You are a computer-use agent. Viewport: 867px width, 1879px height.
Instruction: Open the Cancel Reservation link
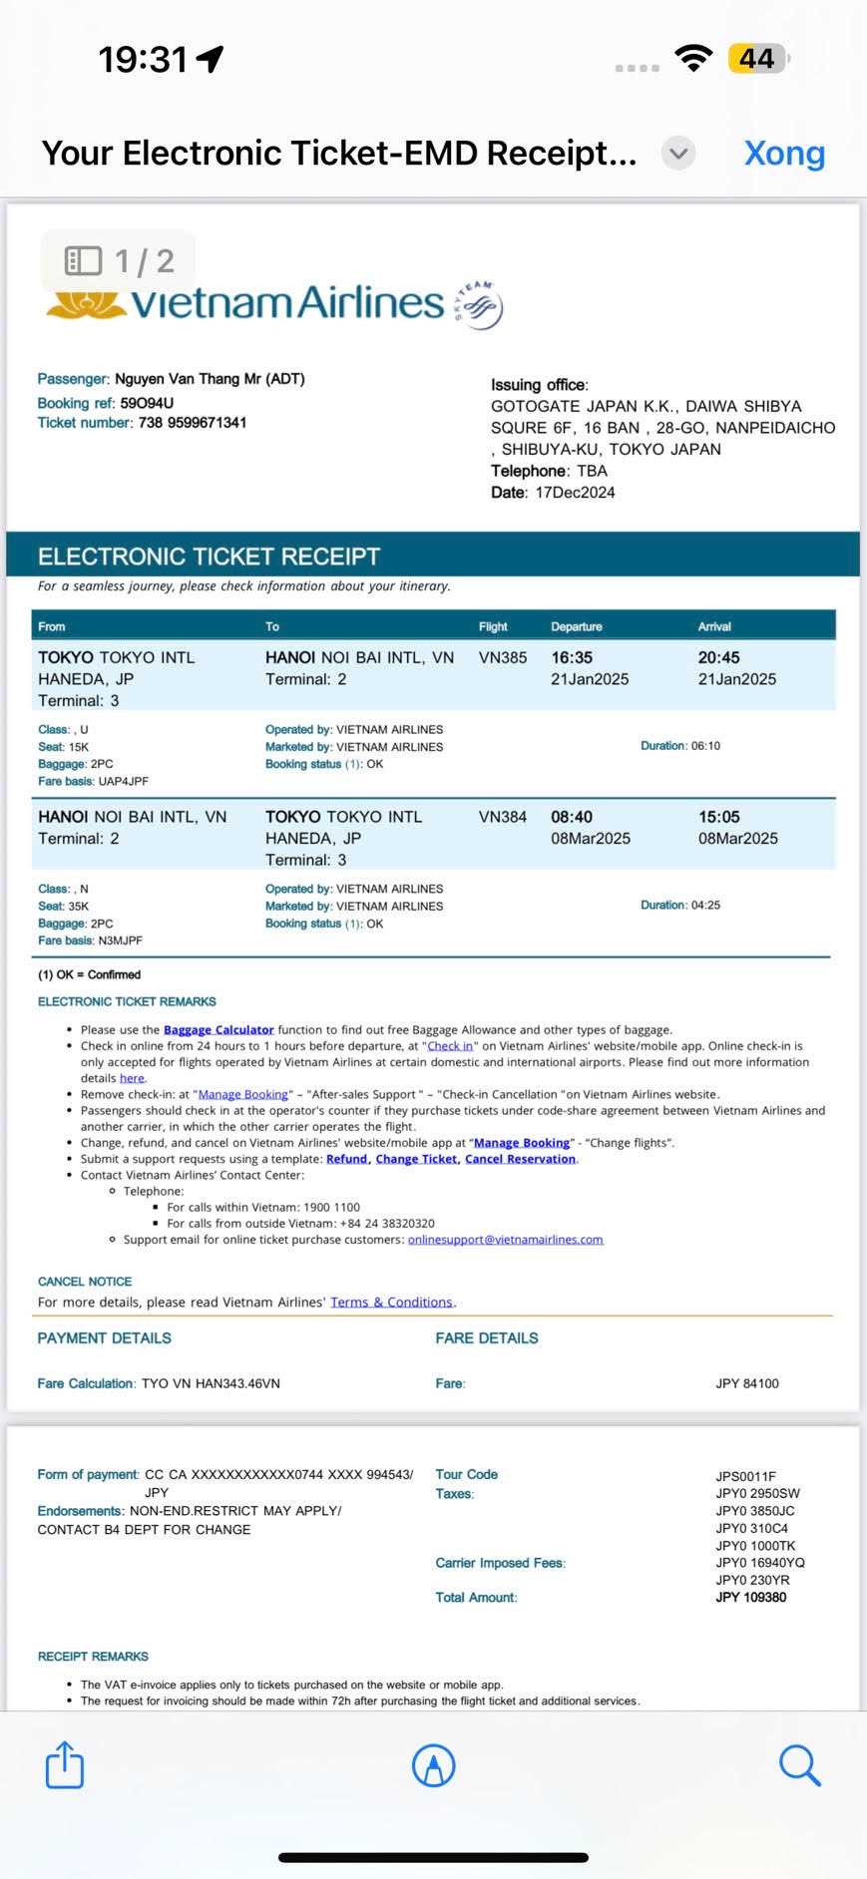click(x=520, y=1159)
